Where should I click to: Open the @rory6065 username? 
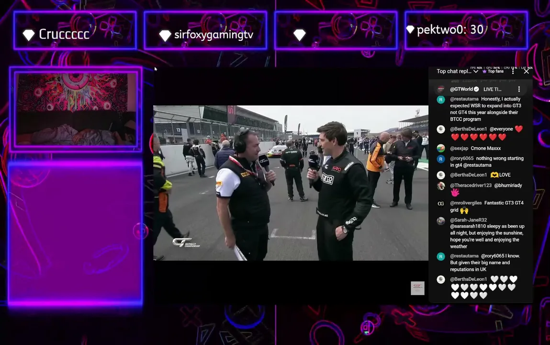[461, 158]
